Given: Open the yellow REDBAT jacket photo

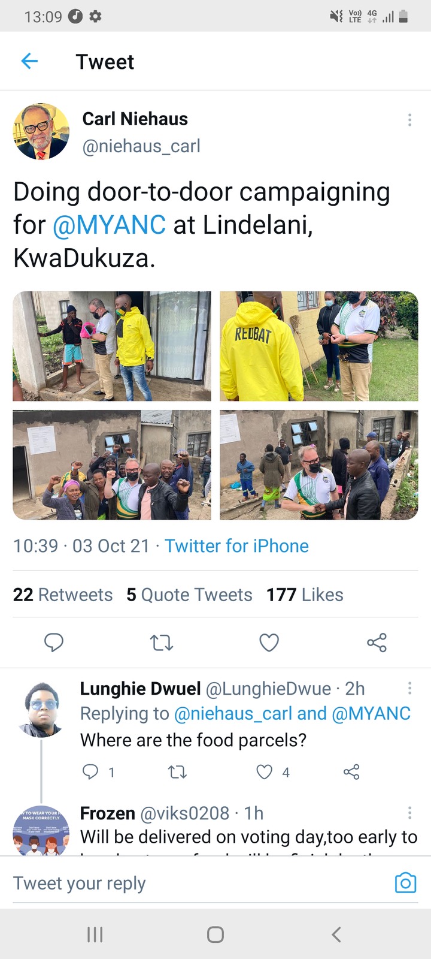Looking at the screenshot, I should pyautogui.click(x=319, y=346).
